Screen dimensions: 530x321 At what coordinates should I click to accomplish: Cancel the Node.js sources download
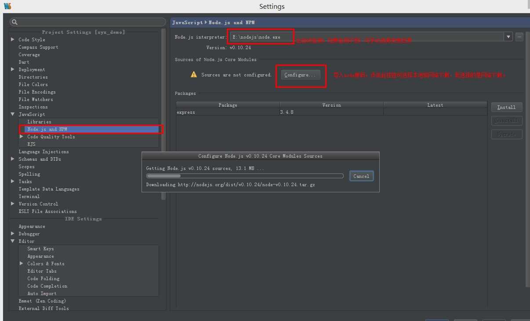point(361,176)
